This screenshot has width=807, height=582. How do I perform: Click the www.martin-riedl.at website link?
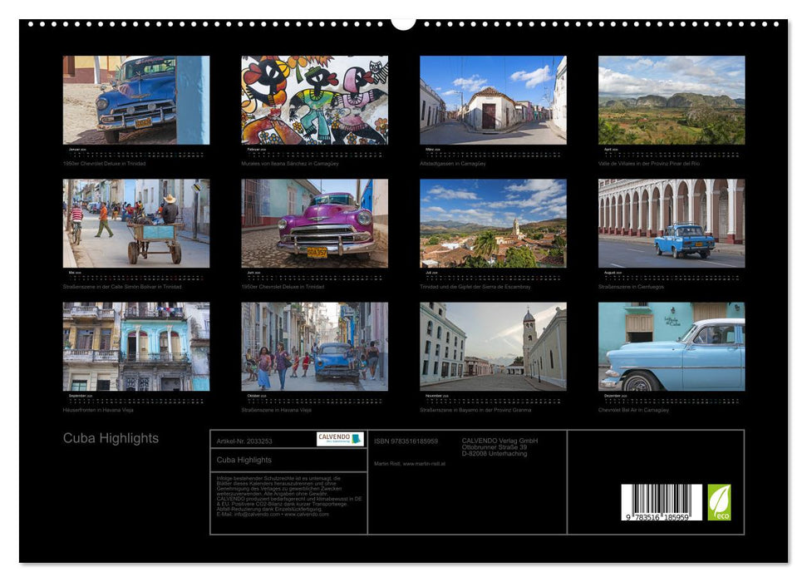pyautogui.click(x=425, y=465)
